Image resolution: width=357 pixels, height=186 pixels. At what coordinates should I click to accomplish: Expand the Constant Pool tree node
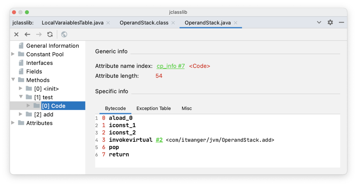coord(13,54)
